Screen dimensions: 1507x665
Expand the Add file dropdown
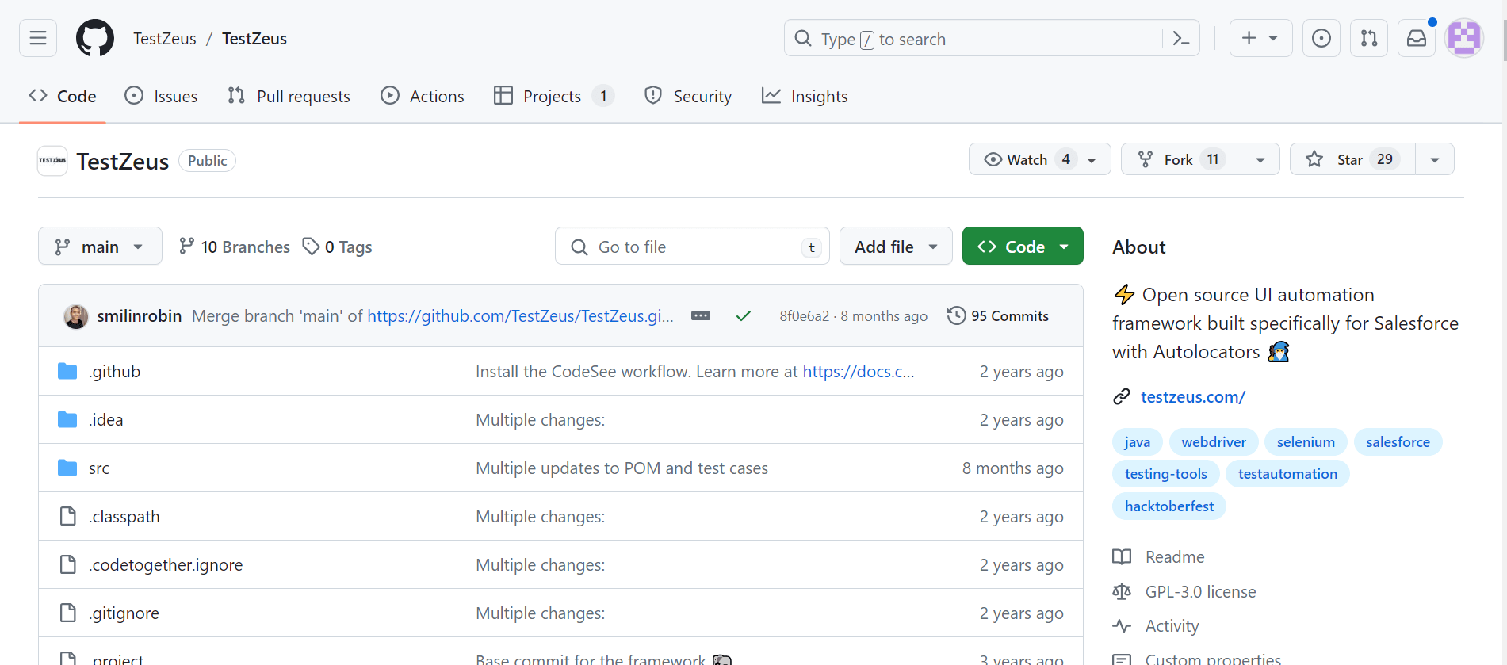896,247
